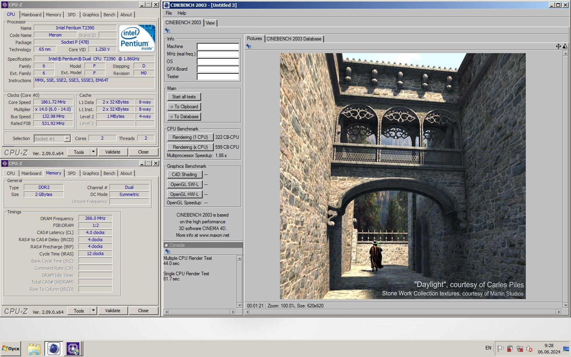Viewport: 571px width, 357px height.
Task: Click the Tester input field
Action: pyautogui.click(x=218, y=77)
